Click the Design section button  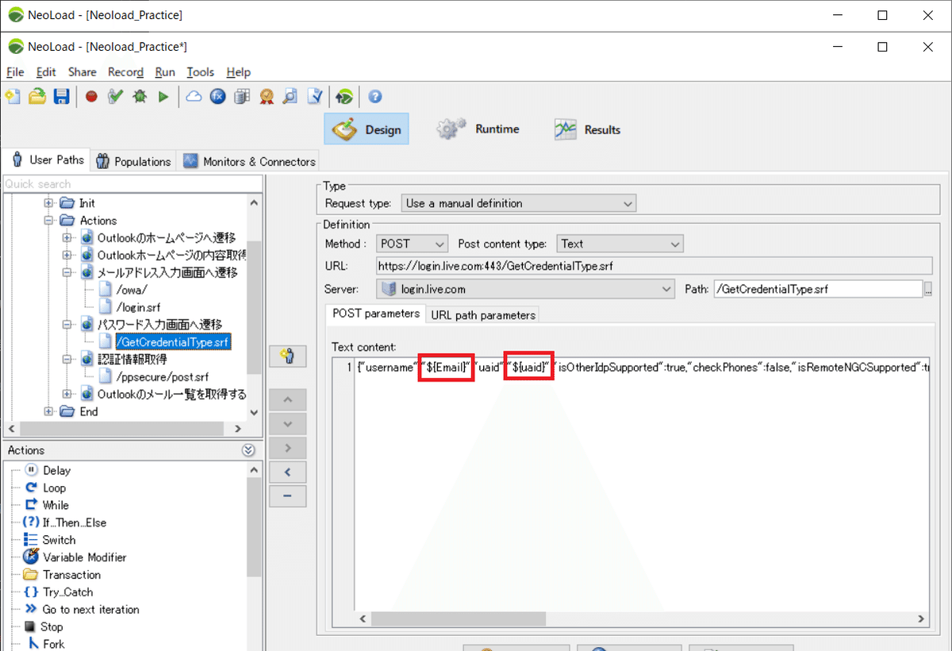coord(367,129)
